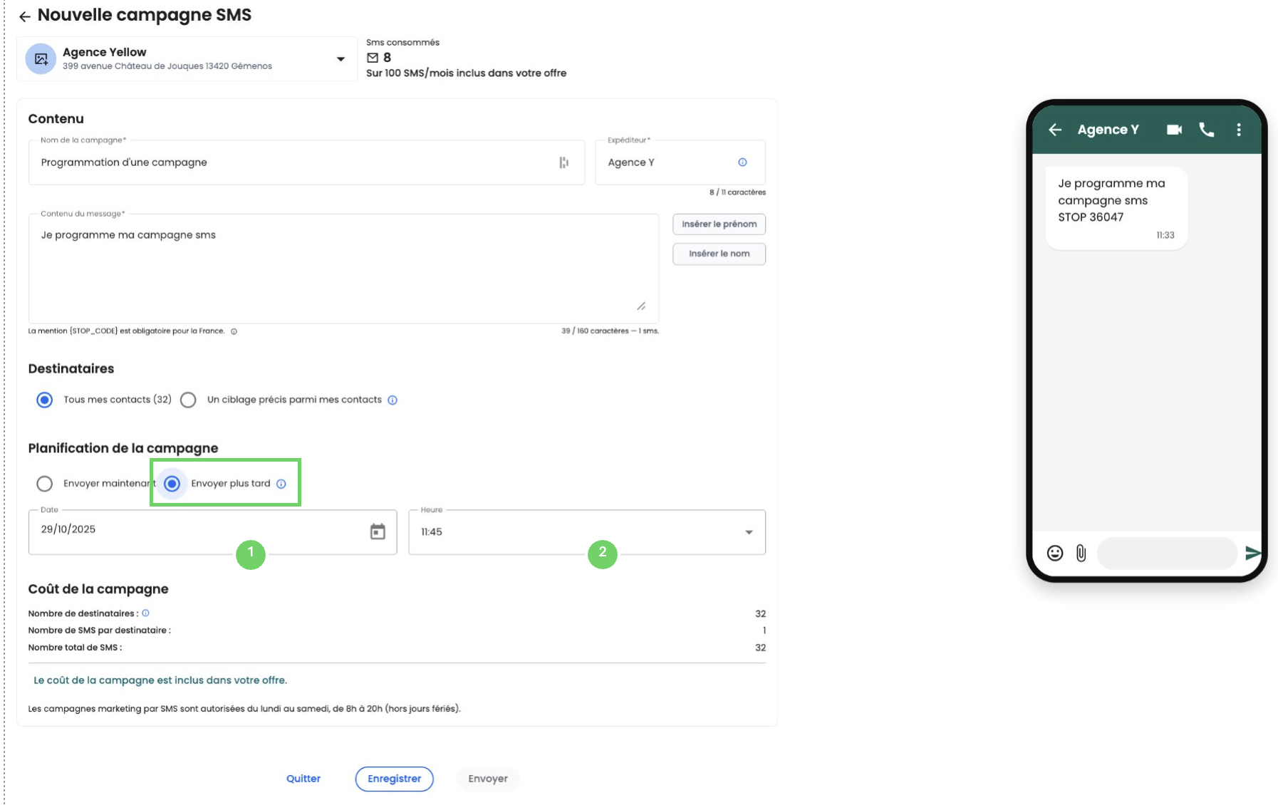Click the Quitter link
Viewport: 1278px width, 805px height.
coord(303,779)
